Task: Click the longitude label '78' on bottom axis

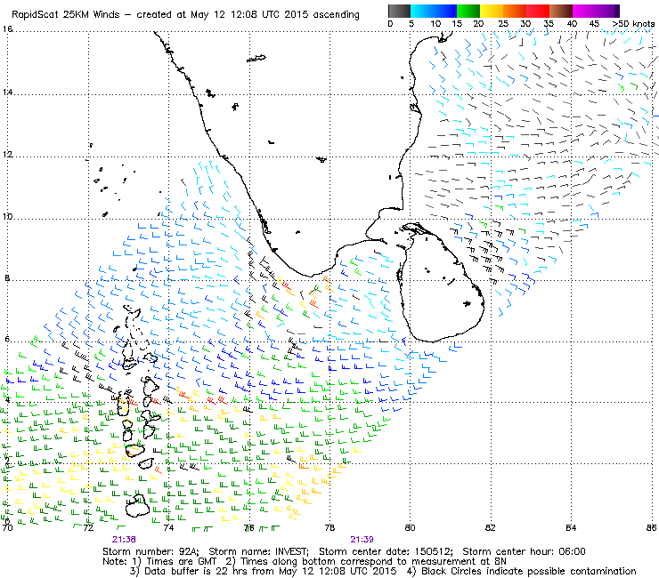Action: 329,527
